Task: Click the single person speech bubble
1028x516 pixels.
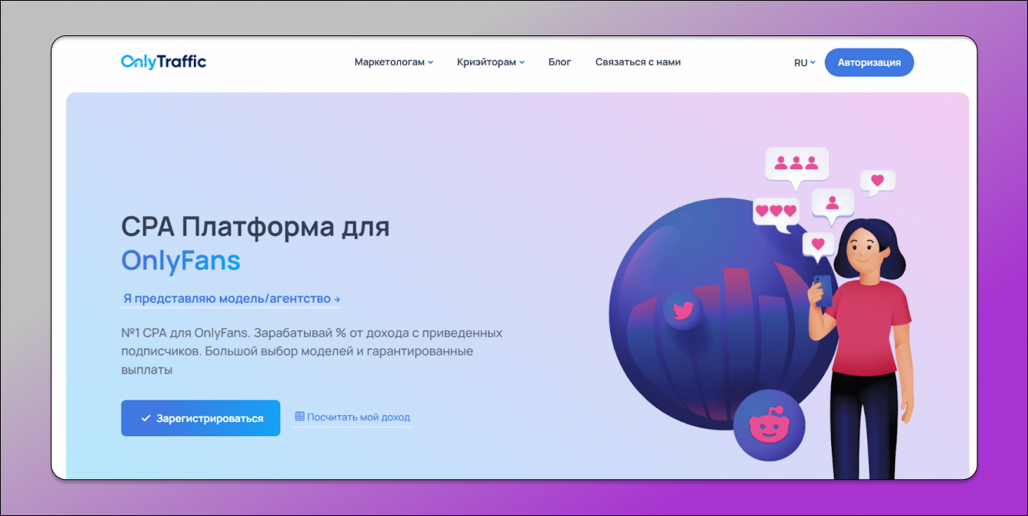Action: pyautogui.click(x=832, y=203)
